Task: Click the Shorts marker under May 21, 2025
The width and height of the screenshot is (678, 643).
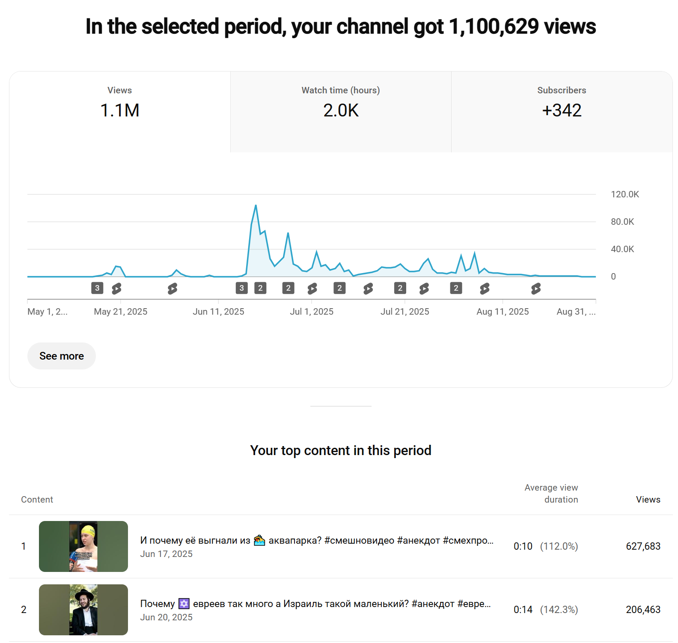Action: [116, 289]
